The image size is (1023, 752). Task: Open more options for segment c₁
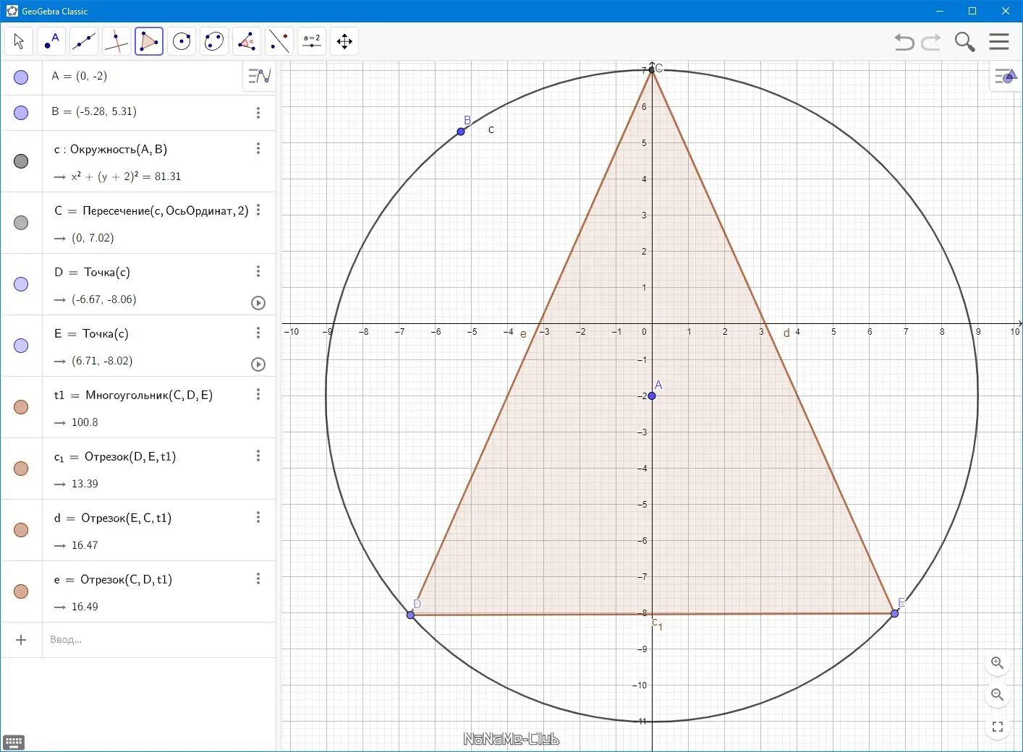coord(258,456)
